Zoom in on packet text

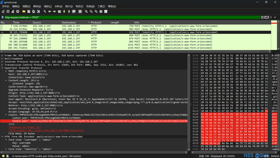click(x=86, y=11)
